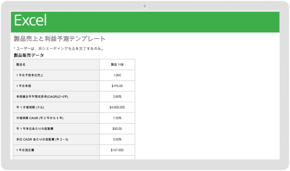Click the 単位 CAGR あたりの変動費 (年 2 ~ 5) label
Image resolution: width=290 pixels, height=171 pixels.
[42, 139]
